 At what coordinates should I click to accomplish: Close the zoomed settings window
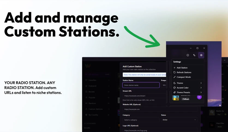tap(204, 48)
